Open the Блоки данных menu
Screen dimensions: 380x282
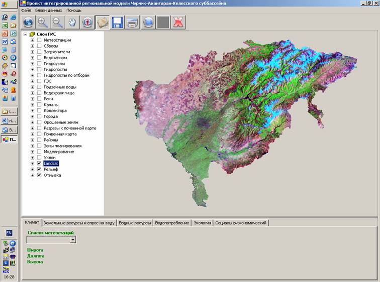[48, 11]
